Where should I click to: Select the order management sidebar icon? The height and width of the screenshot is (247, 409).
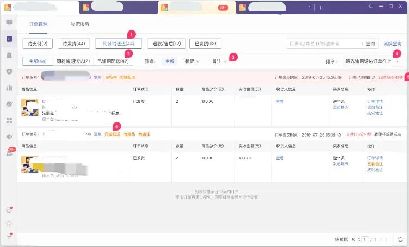click(9, 39)
